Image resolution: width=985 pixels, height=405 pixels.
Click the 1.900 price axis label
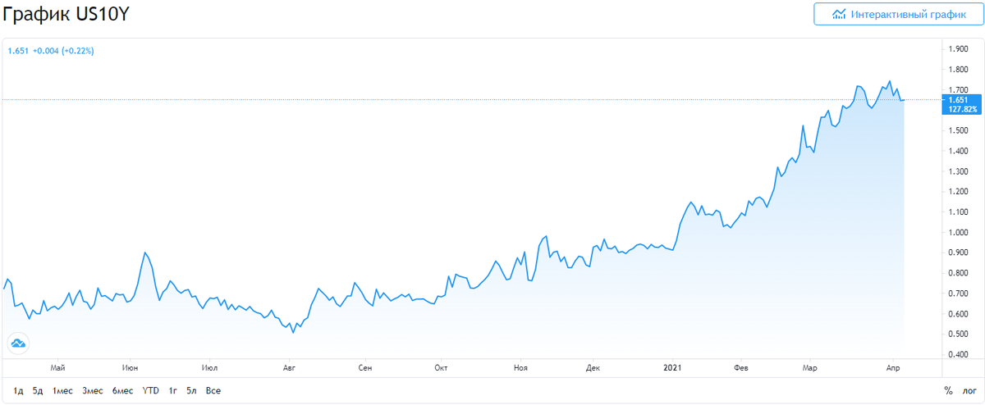point(957,49)
